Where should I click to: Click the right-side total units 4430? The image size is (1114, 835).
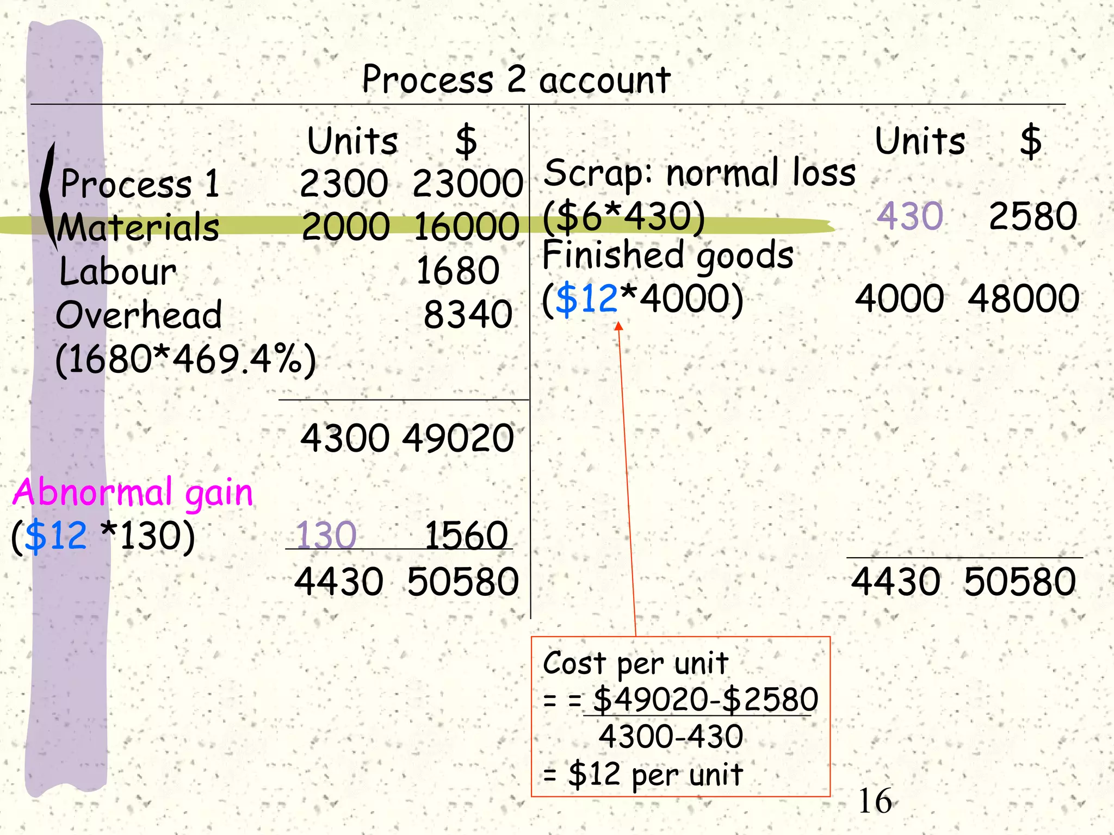click(895, 582)
